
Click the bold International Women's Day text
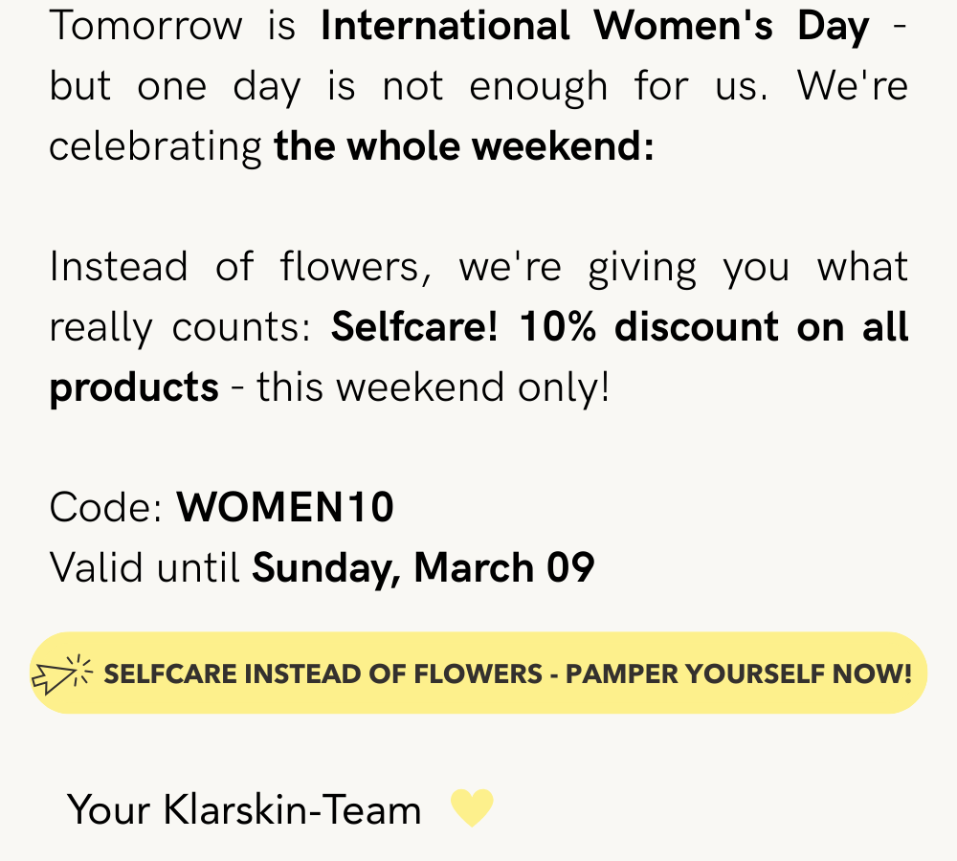click(595, 26)
